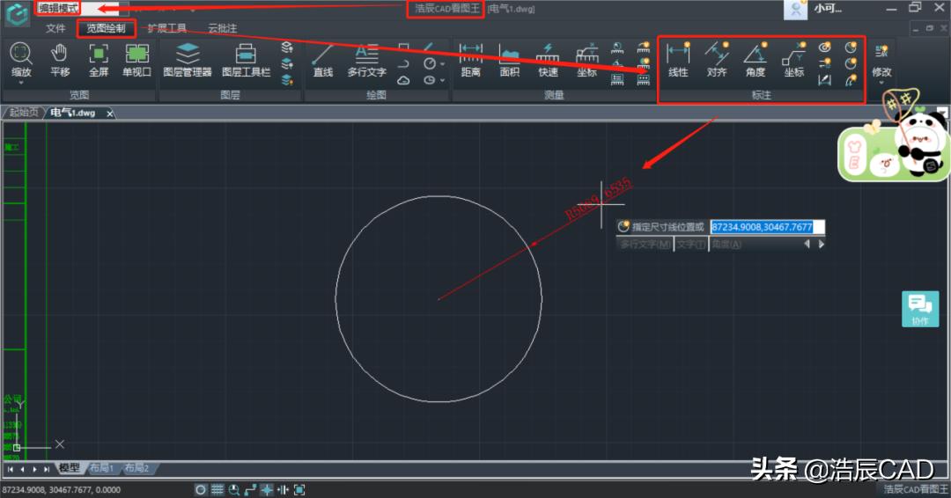Click left arrow in command options bar
The width and height of the screenshot is (951, 498).
[807, 244]
